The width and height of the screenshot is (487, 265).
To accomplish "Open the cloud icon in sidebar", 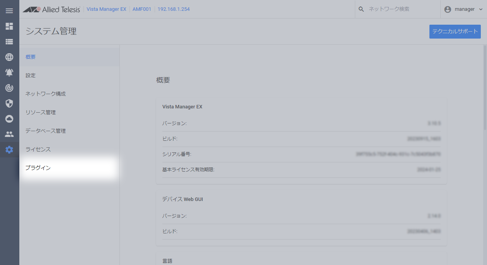I will click(x=9, y=119).
